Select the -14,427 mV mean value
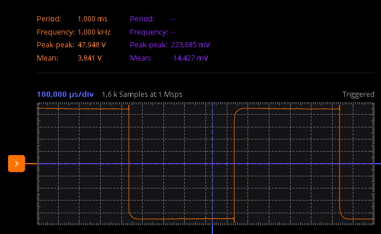This screenshot has height=234, width=381. 189,58
